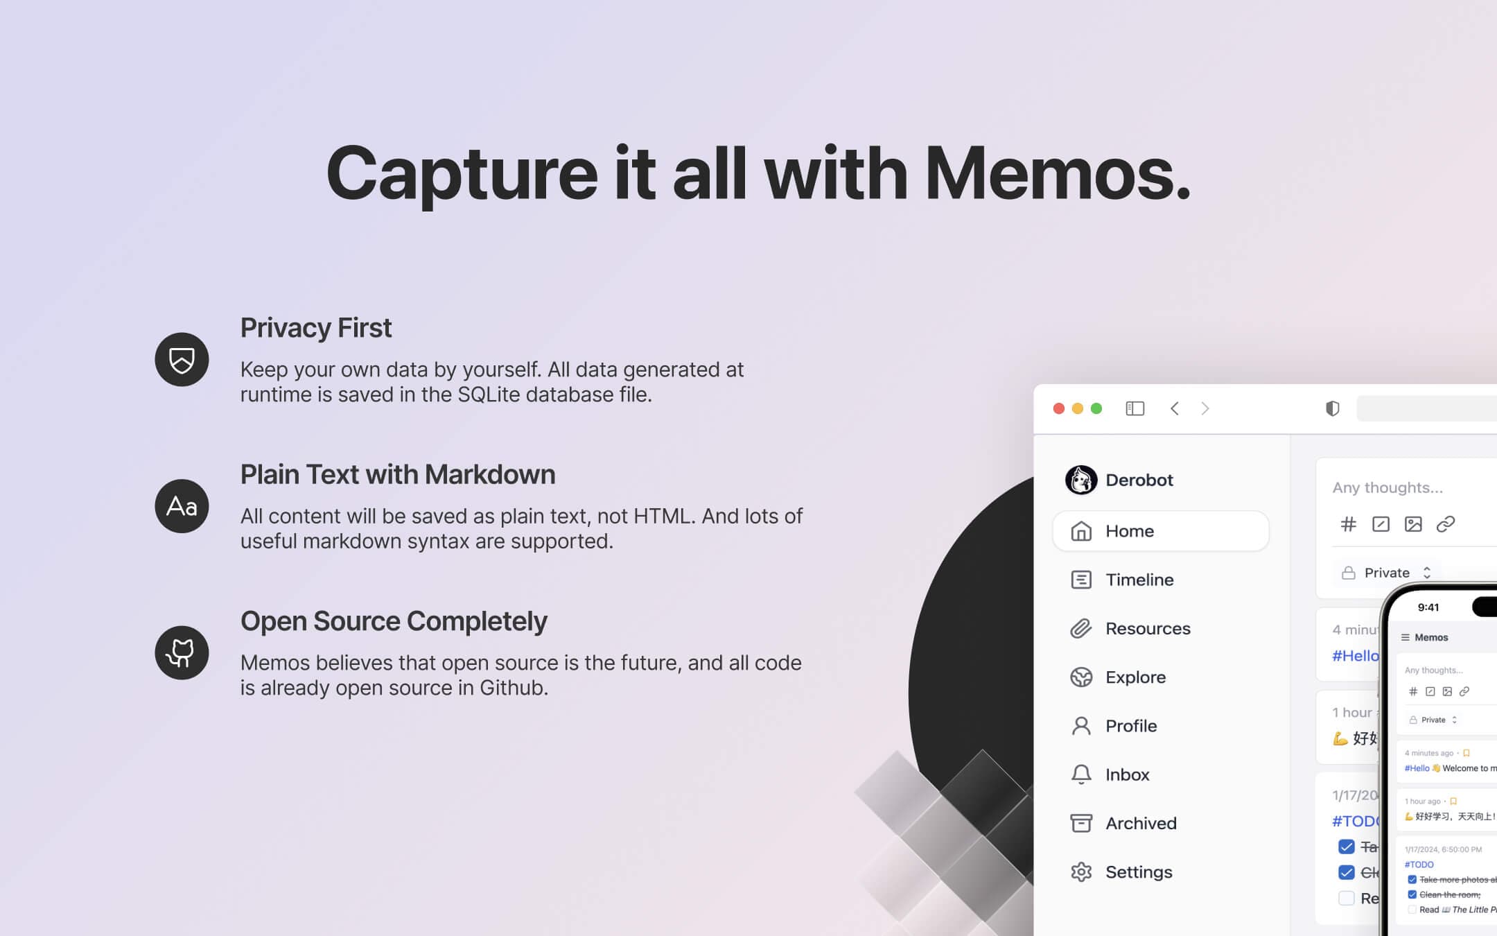Open Archived memos section

[1140, 823]
